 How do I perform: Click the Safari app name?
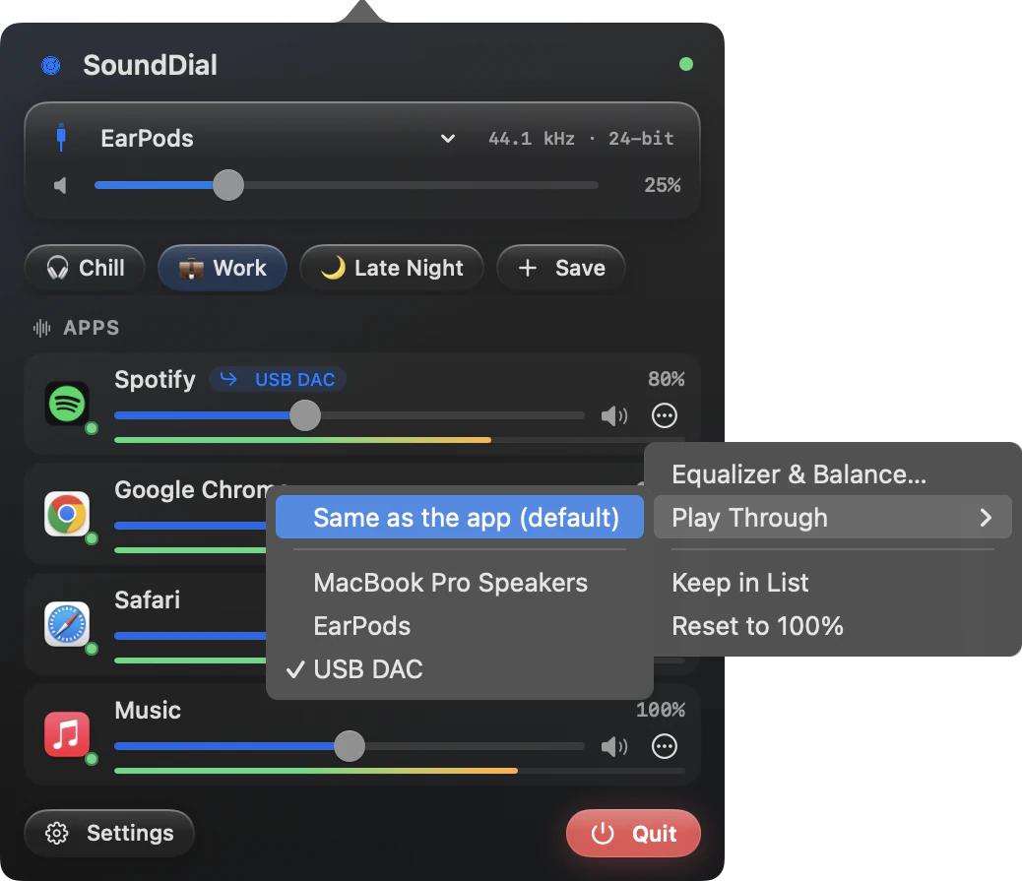(148, 599)
